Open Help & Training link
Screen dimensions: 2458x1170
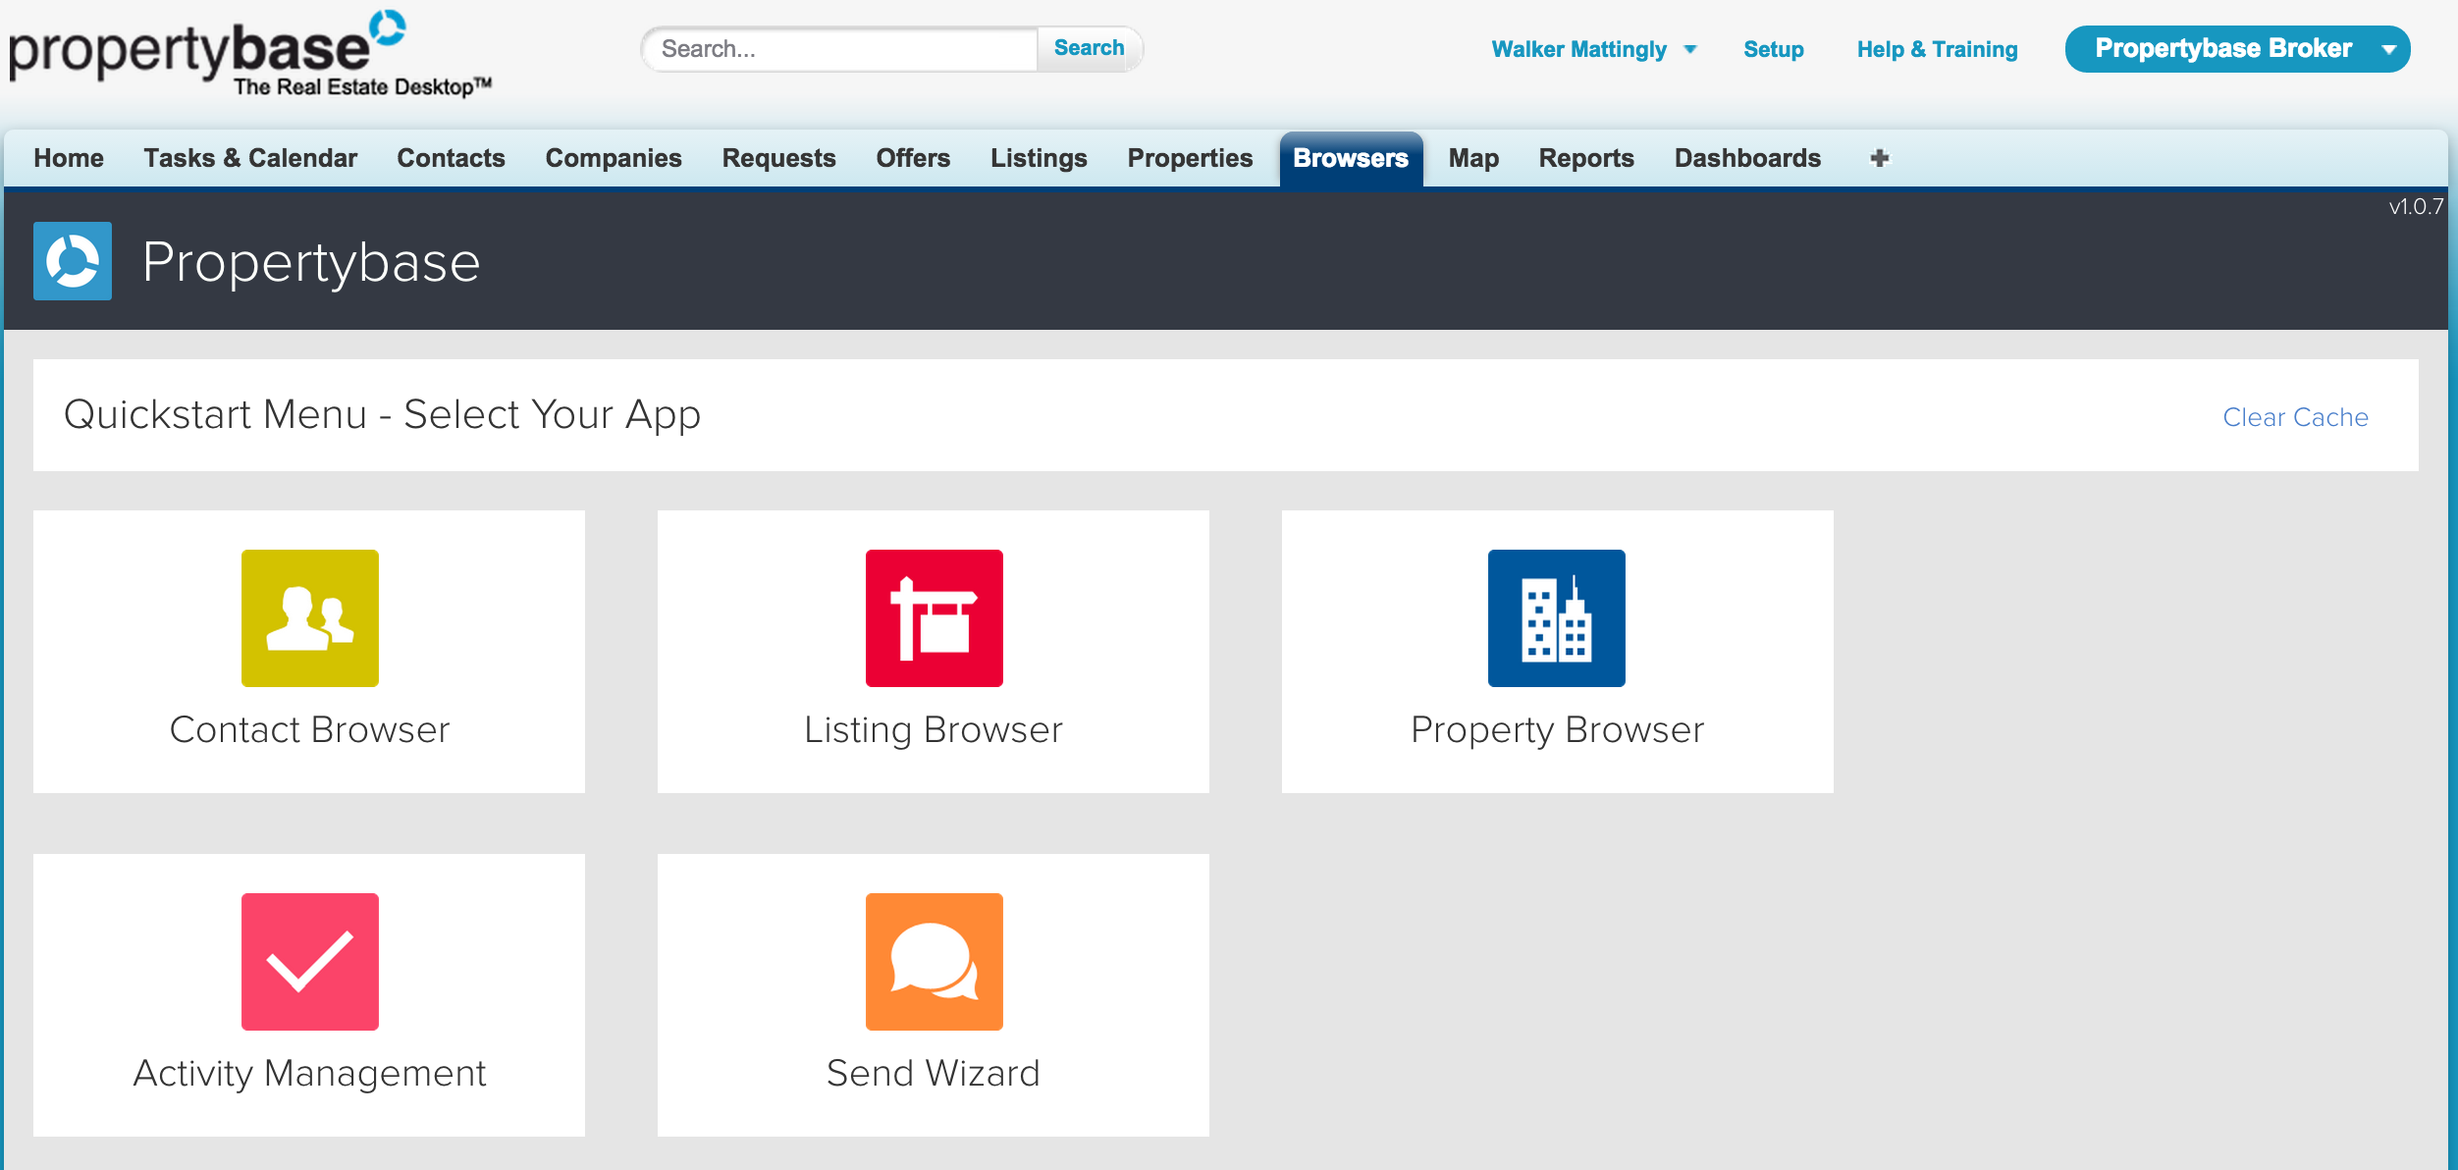pyautogui.click(x=1937, y=49)
